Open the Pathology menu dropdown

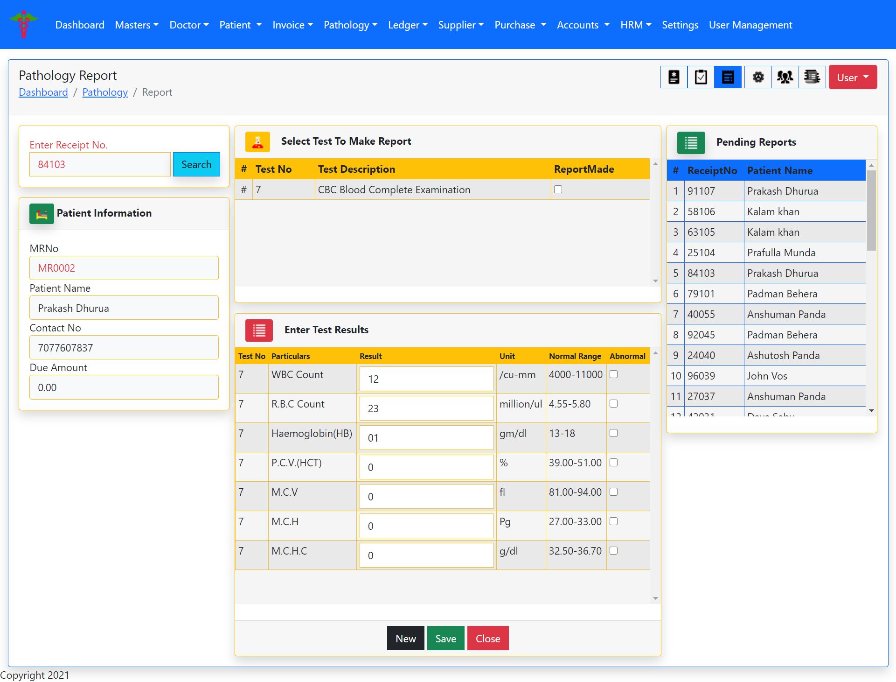[x=350, y=25]
